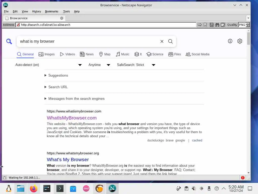Switch to Social Media search category
Screen dimensions: 258x194
(x=198, y=54)
